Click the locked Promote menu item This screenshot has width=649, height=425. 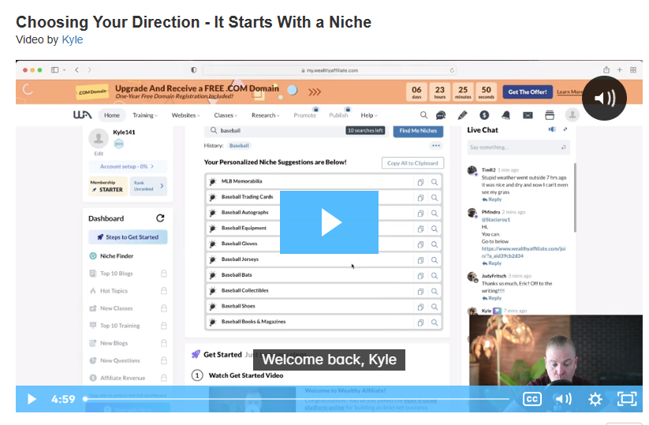pos(305,114)
